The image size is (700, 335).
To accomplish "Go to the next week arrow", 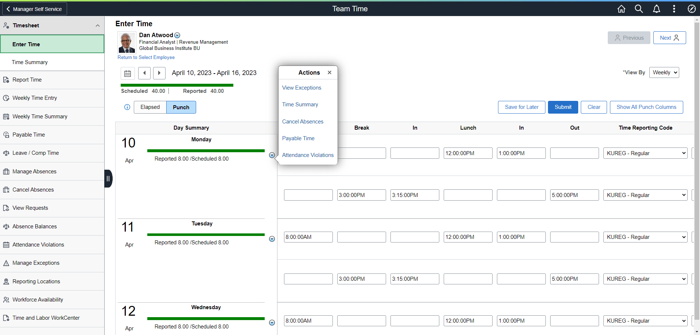I will 159,73.
